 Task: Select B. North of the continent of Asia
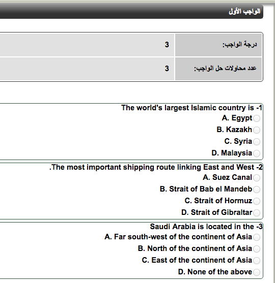tap(257, 249)
